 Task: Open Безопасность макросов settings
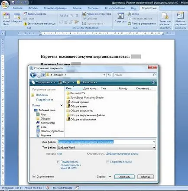(39, 23)
